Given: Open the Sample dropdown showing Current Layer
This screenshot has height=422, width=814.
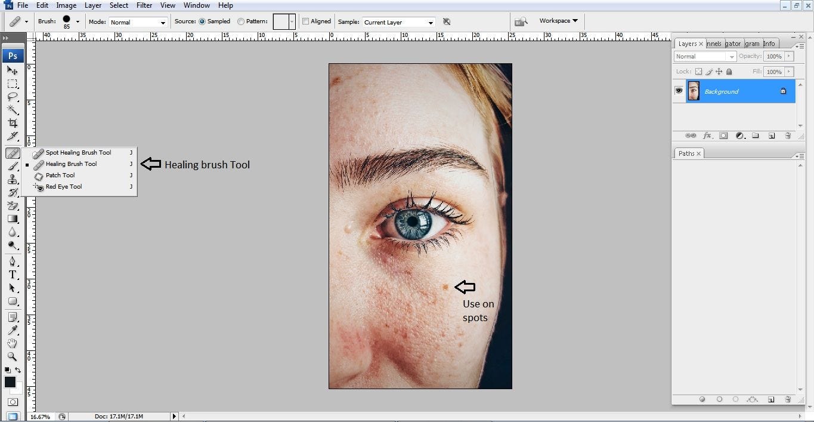Looking at the screenshot, I should (x=398, y=22).
